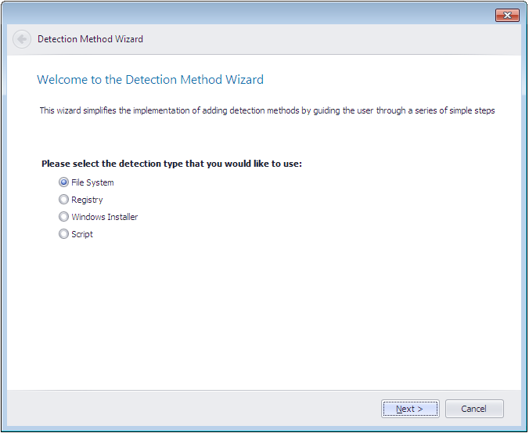The height and width of the screenshot is (433, 529).
Task: Click the header strip right of the wizard title
Action: tap(329, 39)
